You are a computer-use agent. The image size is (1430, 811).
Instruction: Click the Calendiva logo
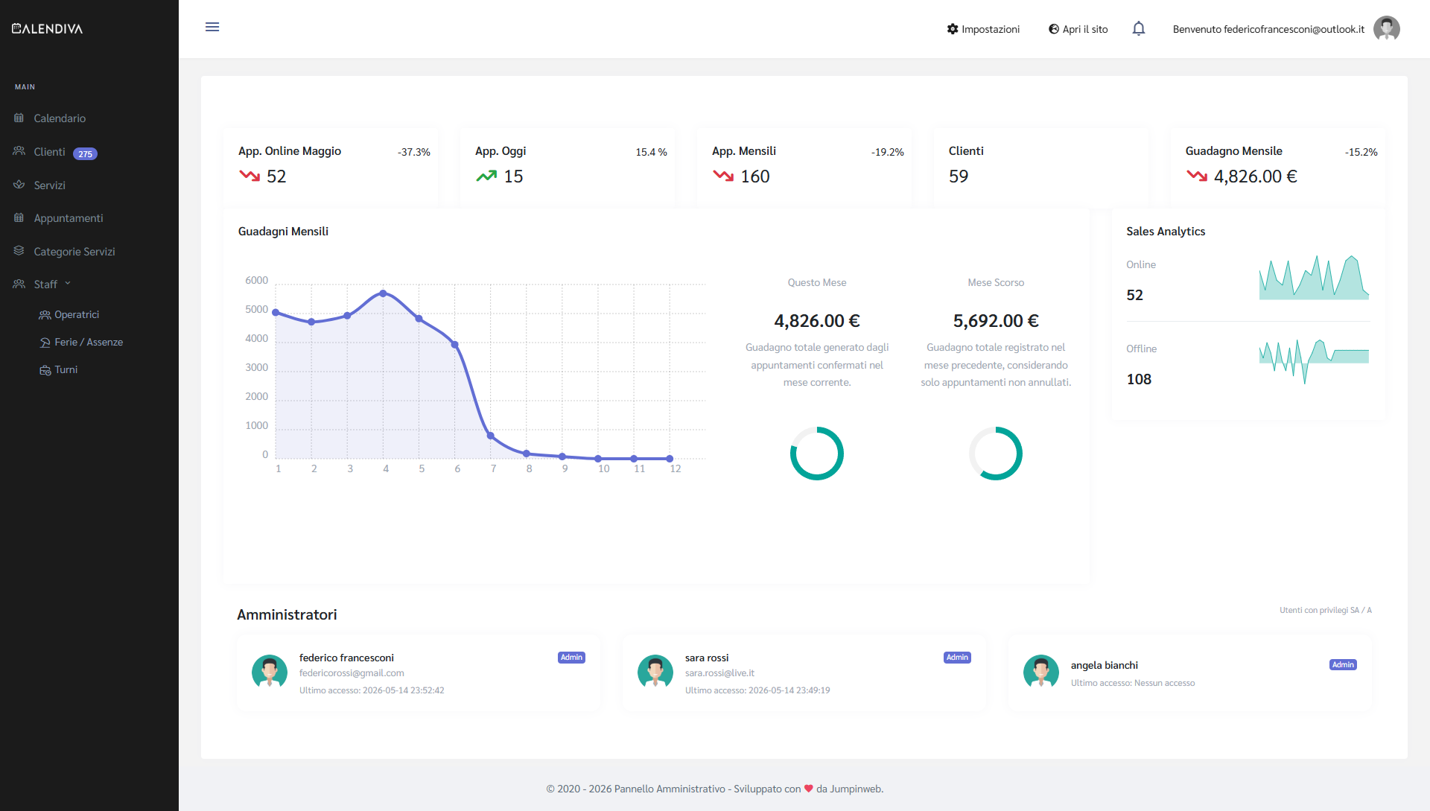tap(47, 29)
